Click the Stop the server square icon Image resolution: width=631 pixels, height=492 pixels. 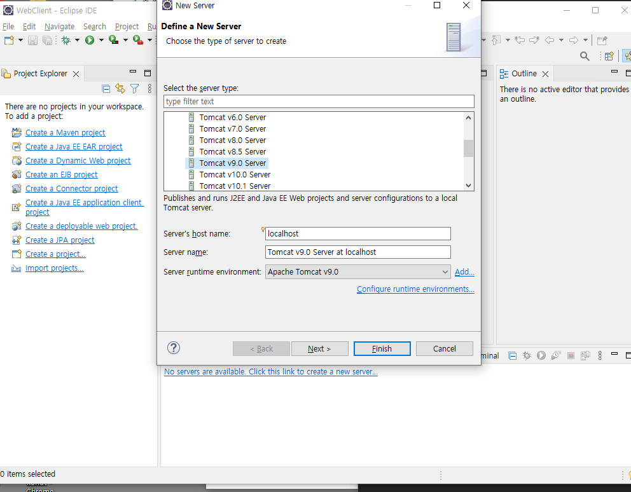click(571, 355)
